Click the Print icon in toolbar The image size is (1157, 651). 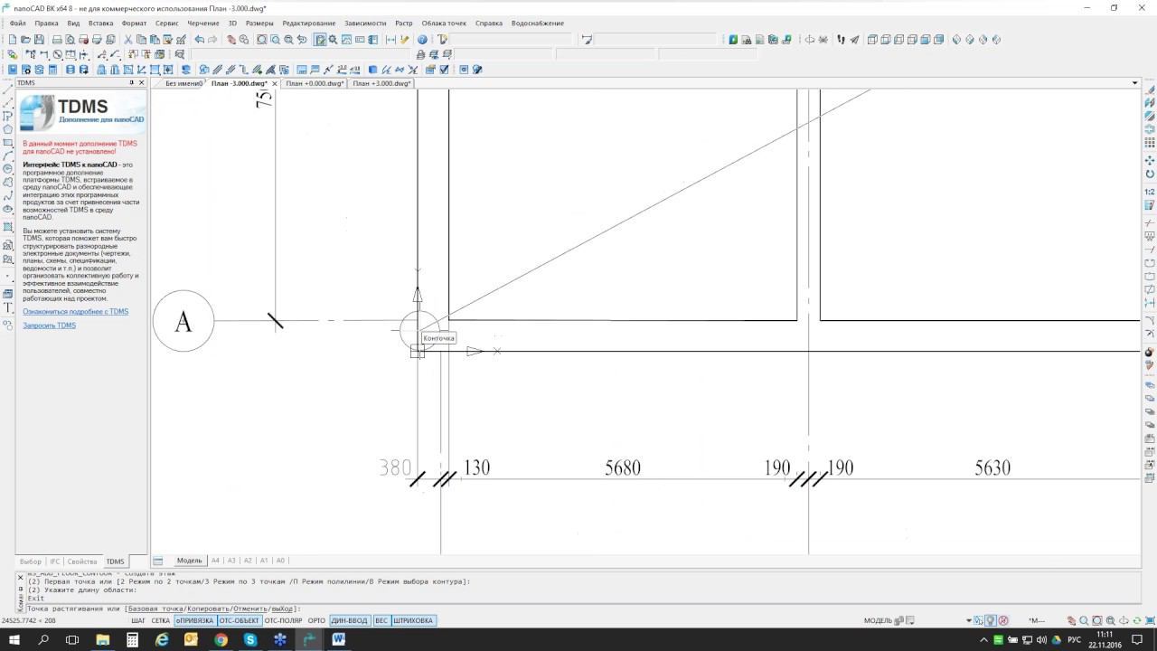57,40
